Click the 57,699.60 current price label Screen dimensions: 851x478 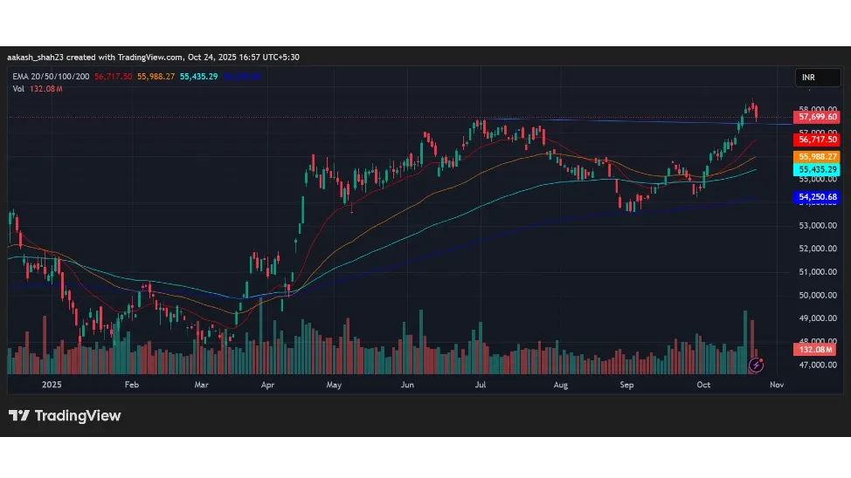tap(817, 117)
